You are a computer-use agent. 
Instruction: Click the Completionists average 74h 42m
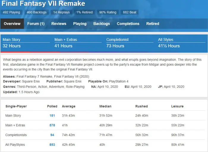[x=68, y=135]
